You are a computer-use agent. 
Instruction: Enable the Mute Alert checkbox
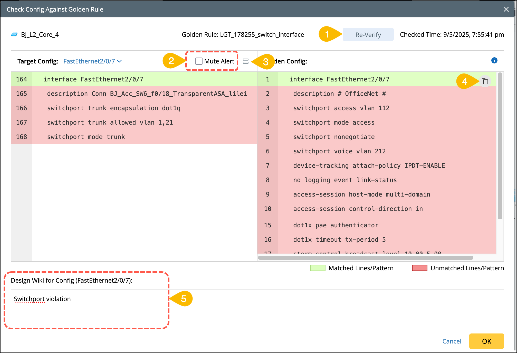click(x=199, y=61)
